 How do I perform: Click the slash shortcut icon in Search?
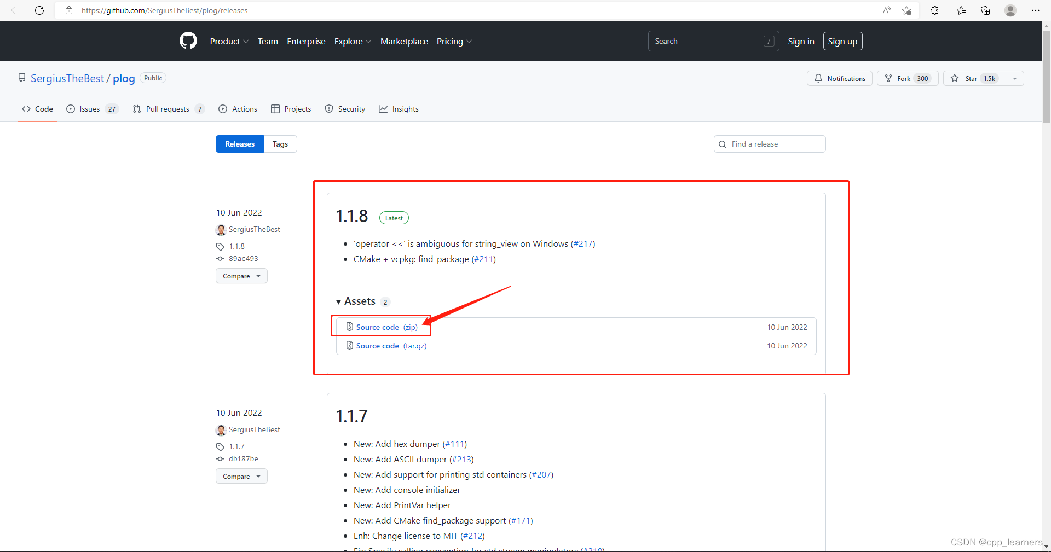769,41
